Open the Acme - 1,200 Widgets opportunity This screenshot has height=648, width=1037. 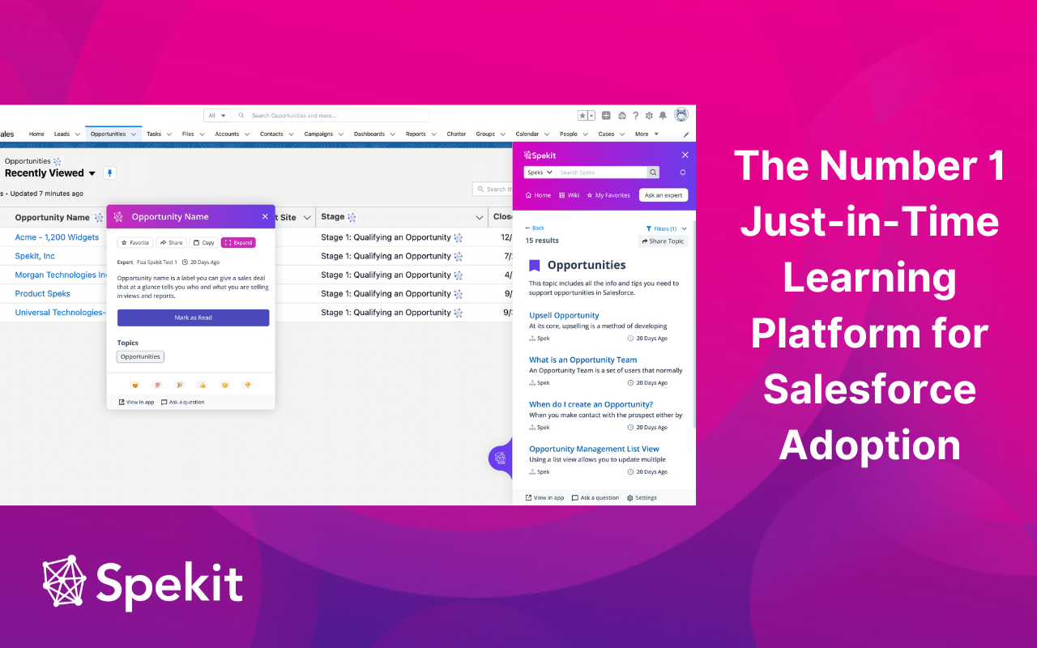(57, 237)
